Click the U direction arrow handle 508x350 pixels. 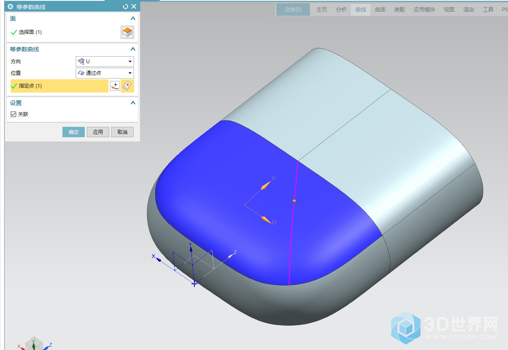[266, 220]
